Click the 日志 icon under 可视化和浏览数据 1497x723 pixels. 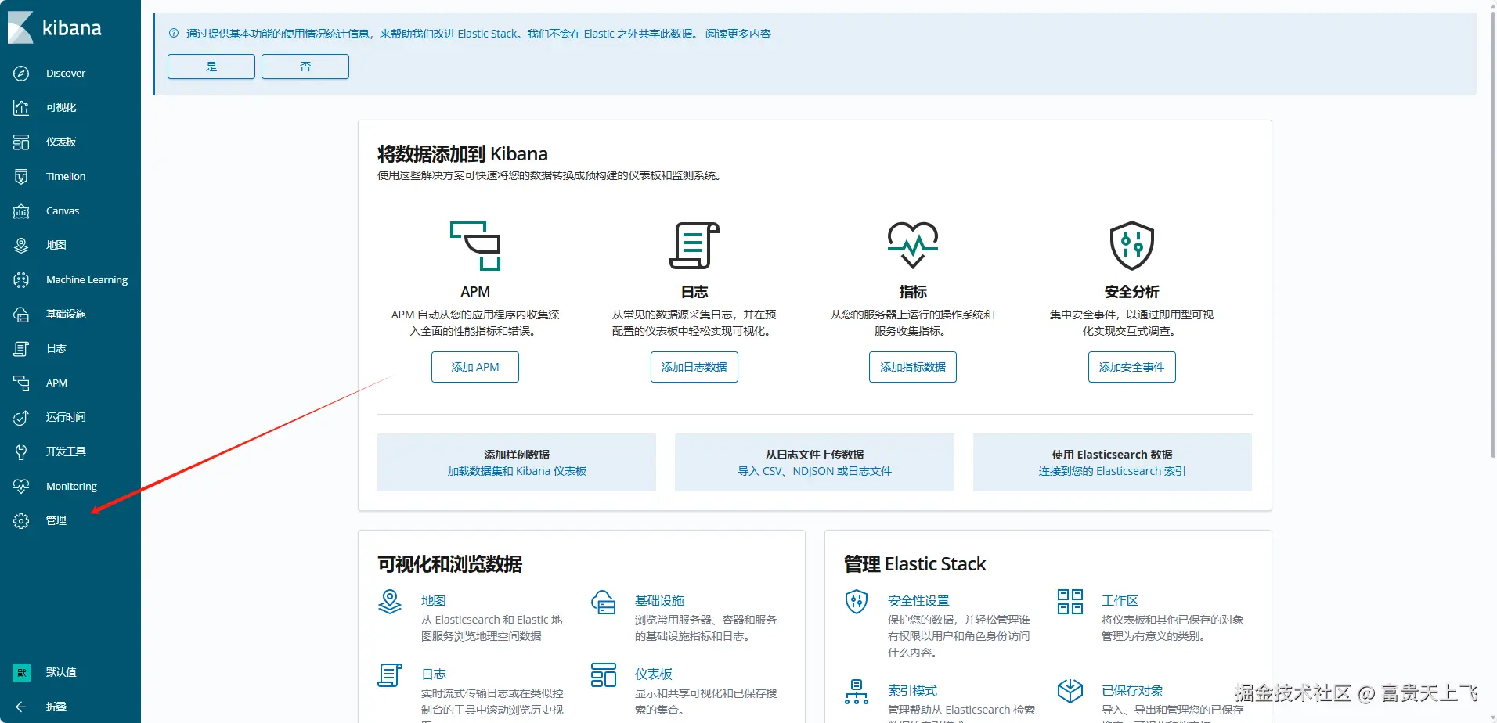[390, 675]
